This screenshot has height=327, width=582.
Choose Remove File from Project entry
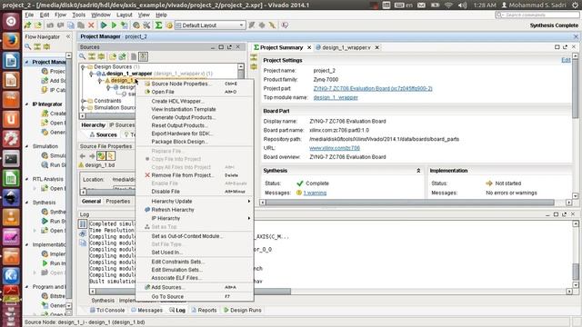point(195,175)
